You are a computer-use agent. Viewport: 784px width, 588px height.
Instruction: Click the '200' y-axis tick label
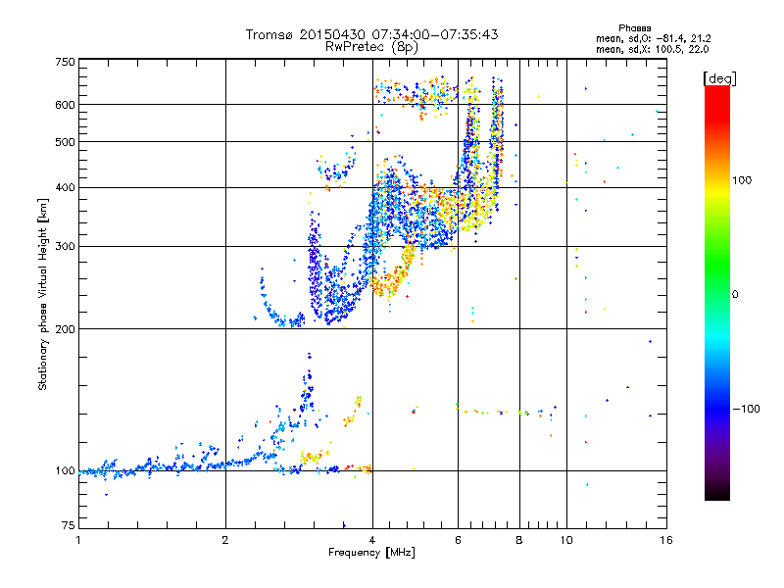65,329
